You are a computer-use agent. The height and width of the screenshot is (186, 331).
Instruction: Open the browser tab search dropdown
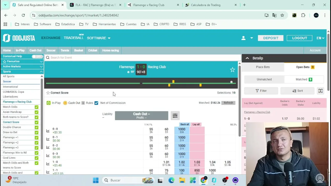[5, 5]
